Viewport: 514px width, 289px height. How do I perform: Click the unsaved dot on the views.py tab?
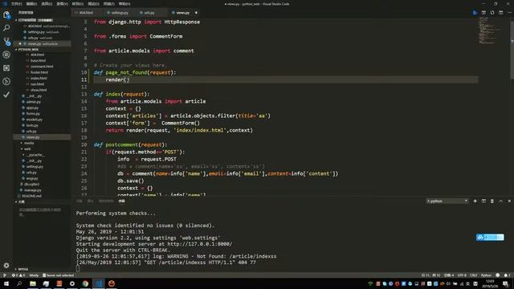tap(196, 13)
